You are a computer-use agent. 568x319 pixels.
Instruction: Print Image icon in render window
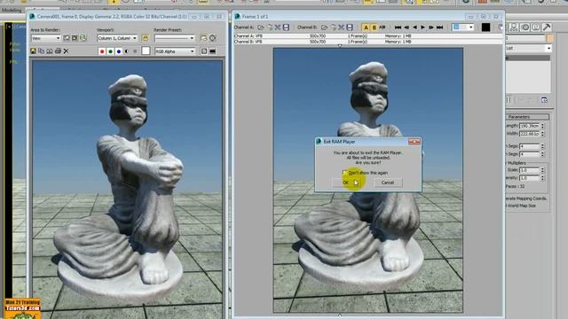[x=58, y=51]
